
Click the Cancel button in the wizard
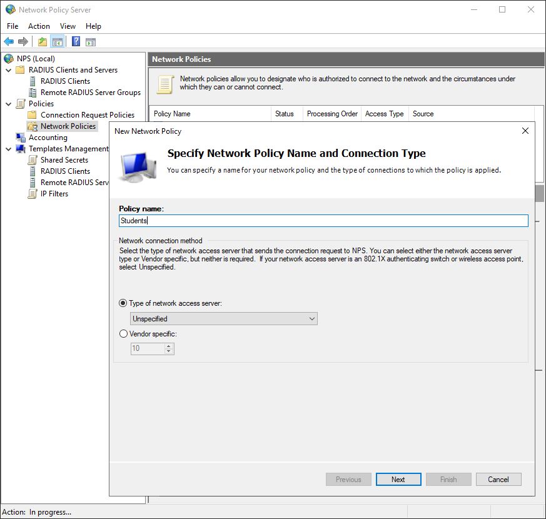click(x=498, y=480)
